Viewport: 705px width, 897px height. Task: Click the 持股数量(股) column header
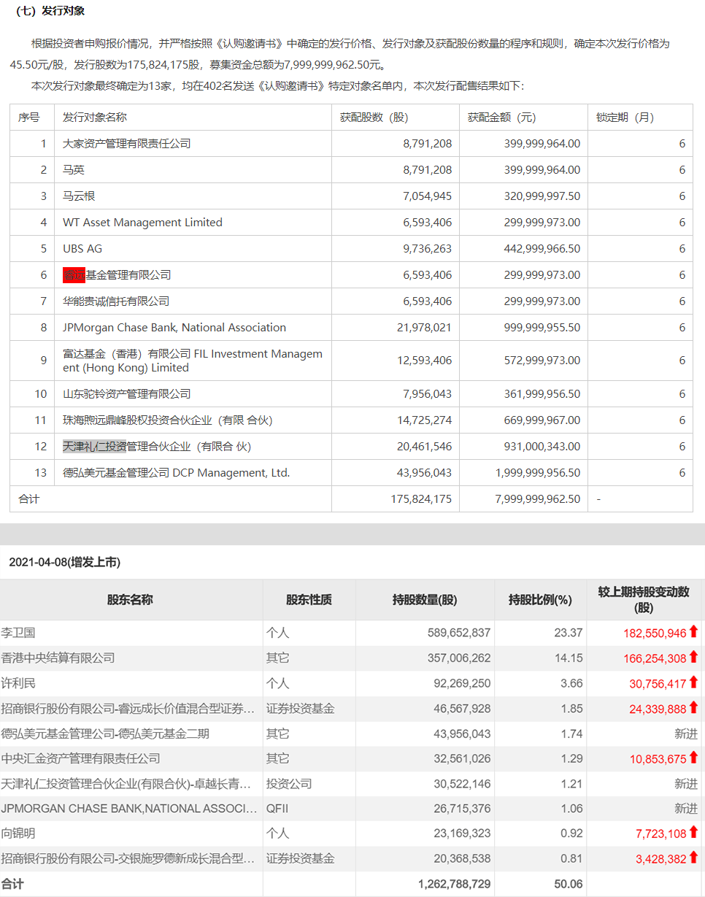(x=425, y=600)
